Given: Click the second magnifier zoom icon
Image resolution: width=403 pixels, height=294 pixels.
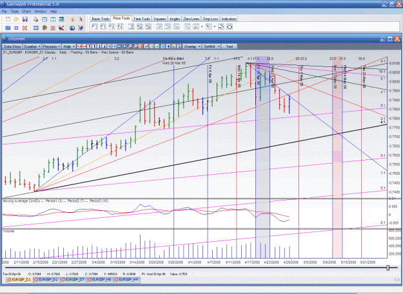Looking at the screenshot, I should [135, 46].
